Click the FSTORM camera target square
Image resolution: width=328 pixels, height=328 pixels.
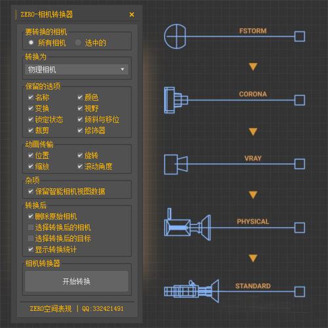[x=300, y=36]
